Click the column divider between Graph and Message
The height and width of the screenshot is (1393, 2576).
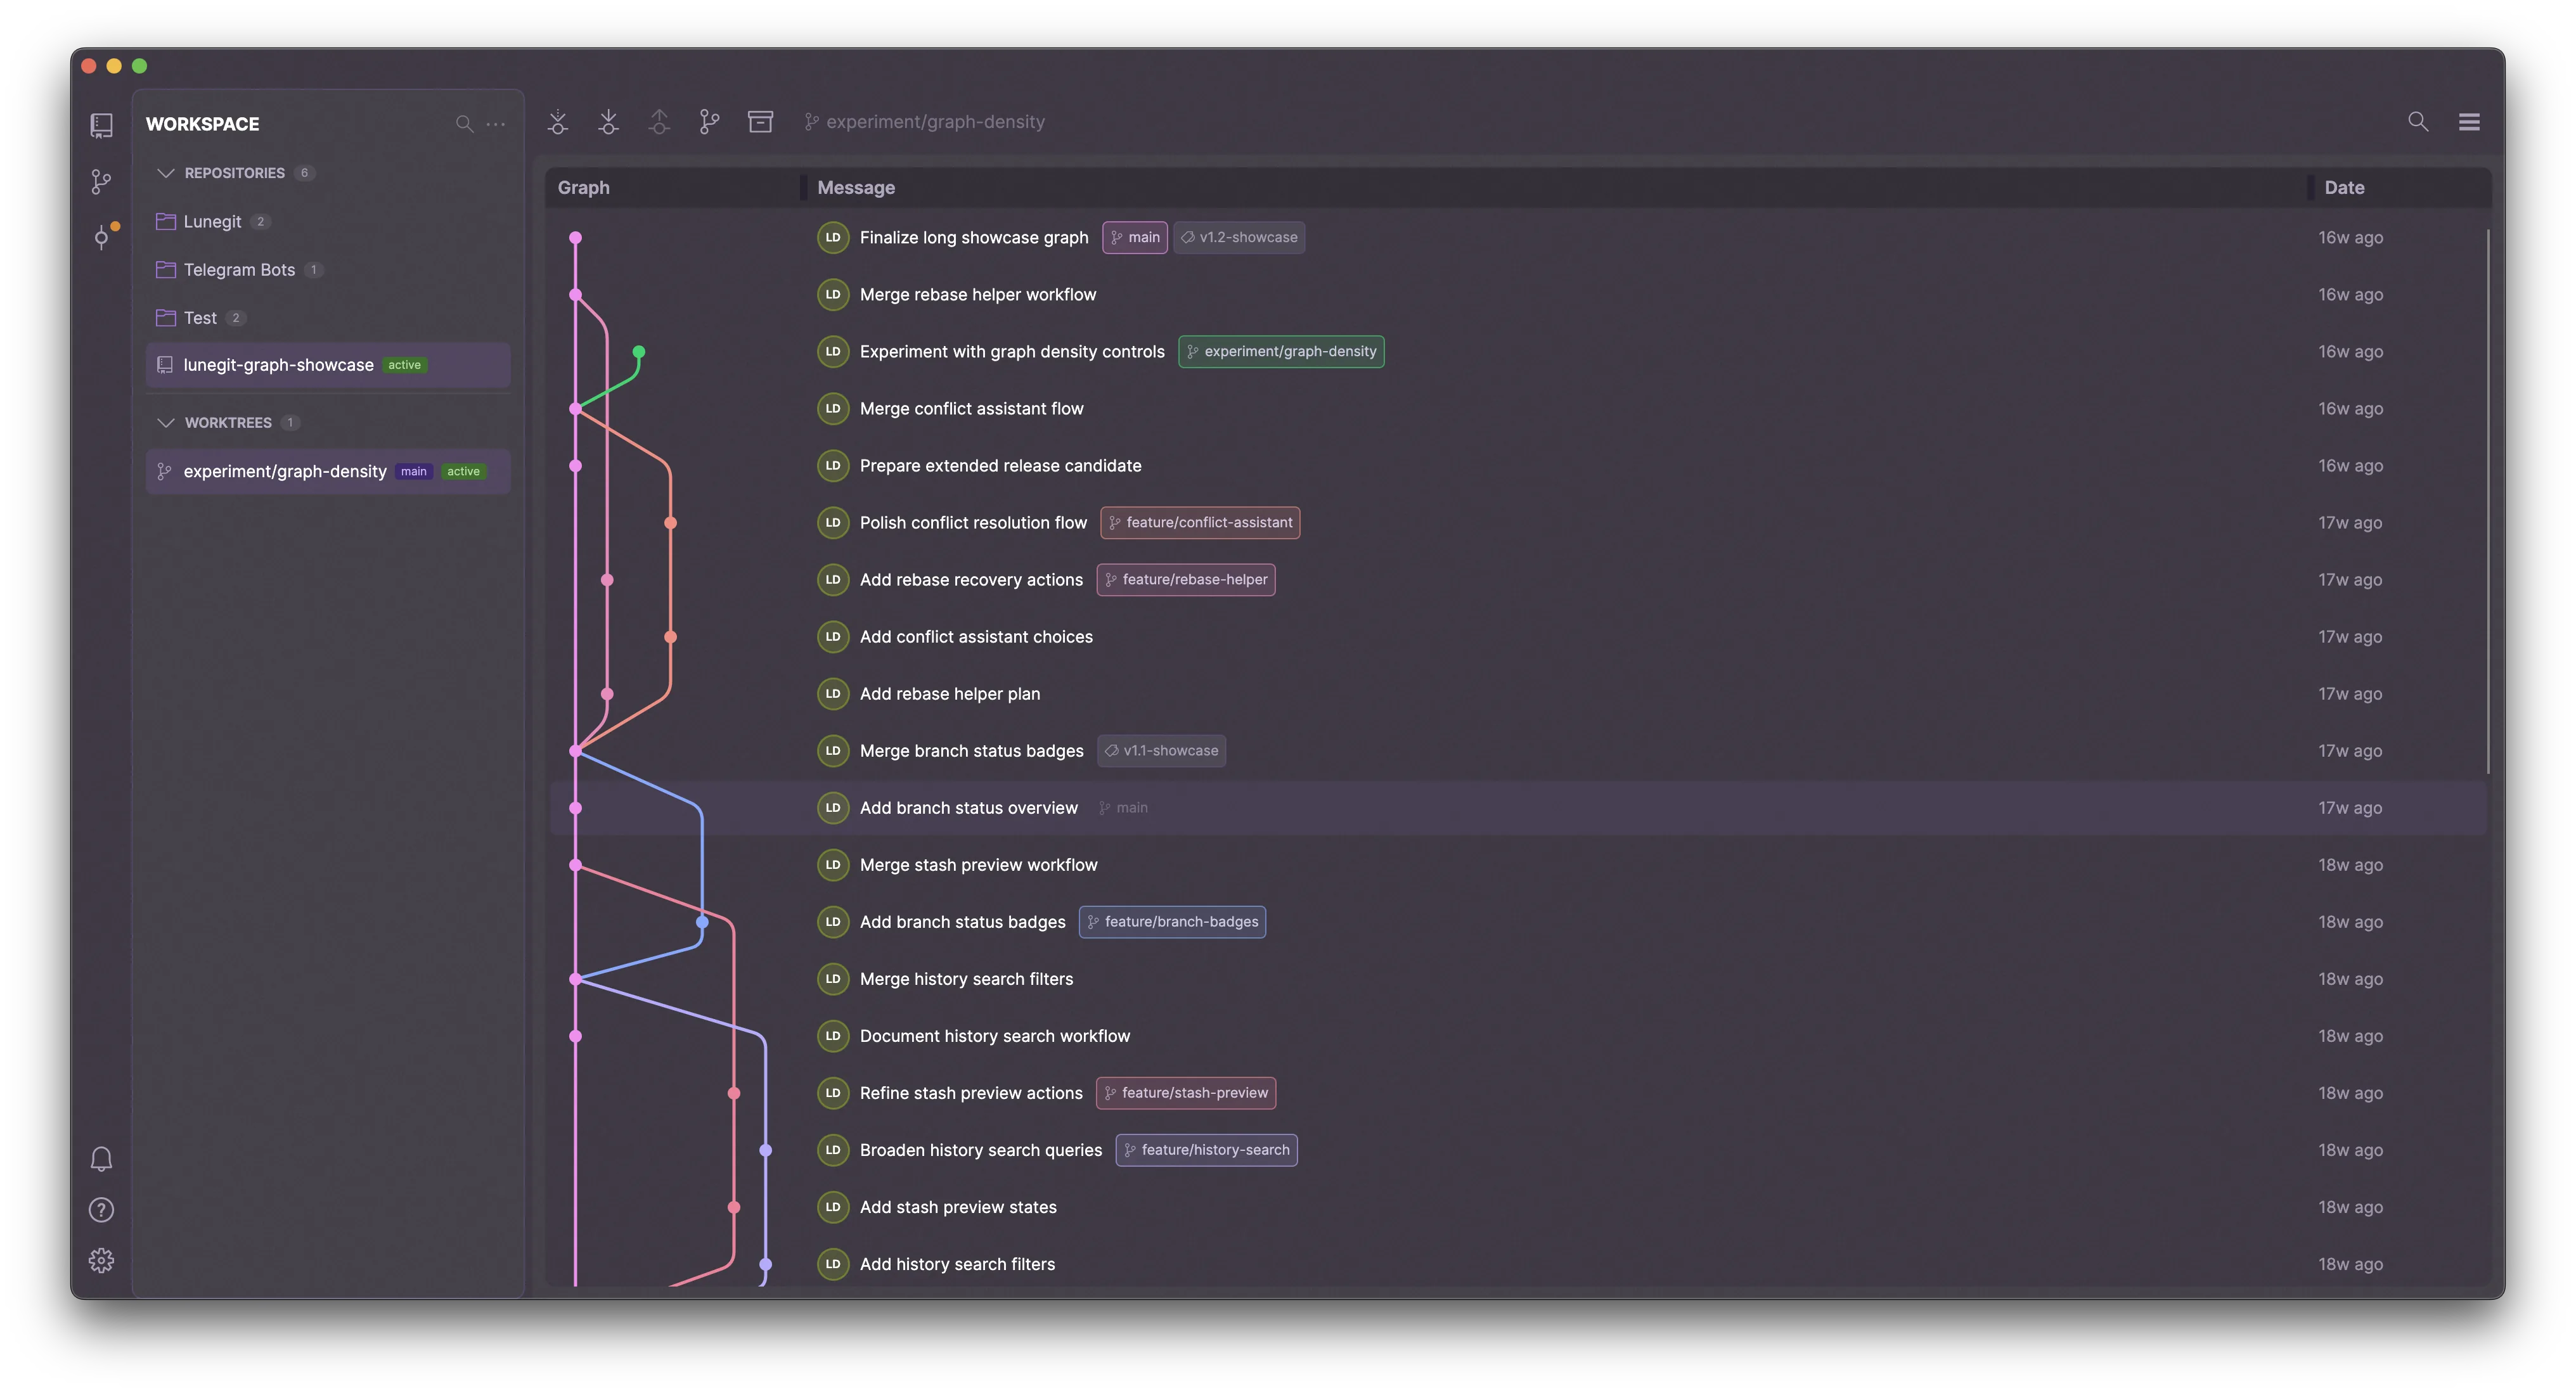803,188
